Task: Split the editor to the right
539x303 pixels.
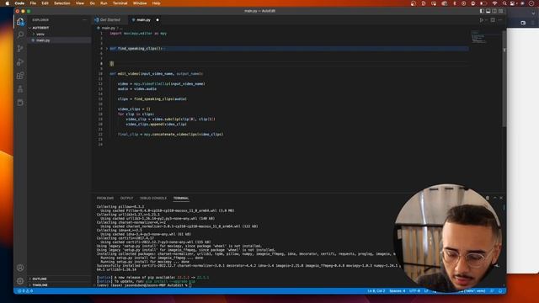Action: (x=493, y=20)
